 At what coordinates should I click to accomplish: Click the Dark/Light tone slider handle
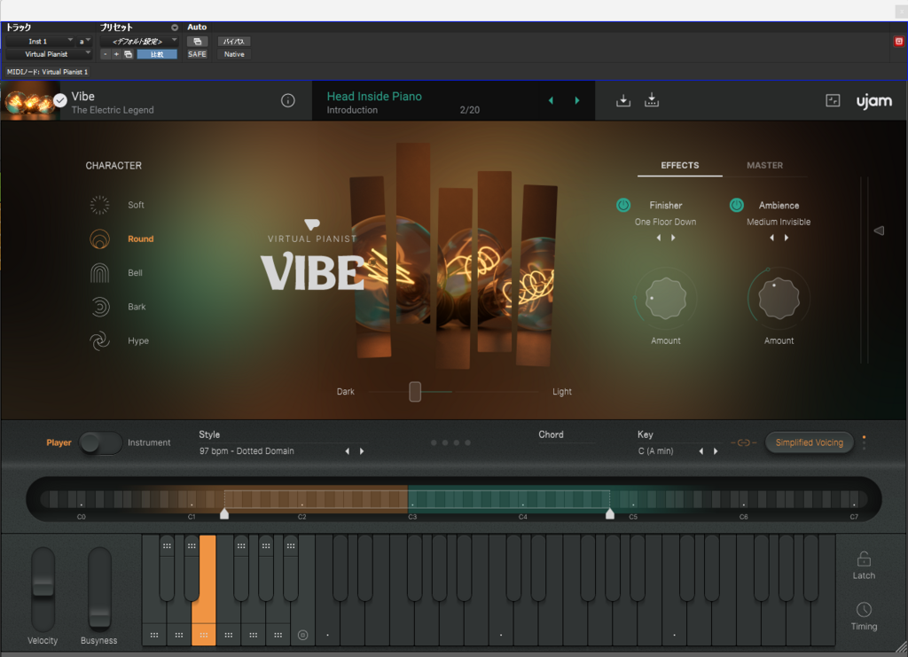tap(415, 392)
